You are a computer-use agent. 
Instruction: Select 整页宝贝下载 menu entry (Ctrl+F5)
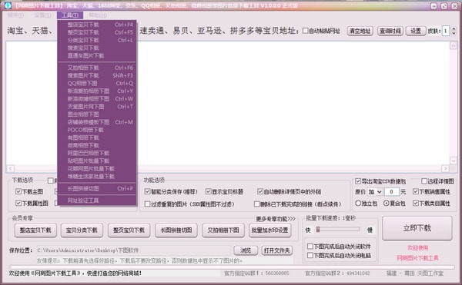pos(97,32)
